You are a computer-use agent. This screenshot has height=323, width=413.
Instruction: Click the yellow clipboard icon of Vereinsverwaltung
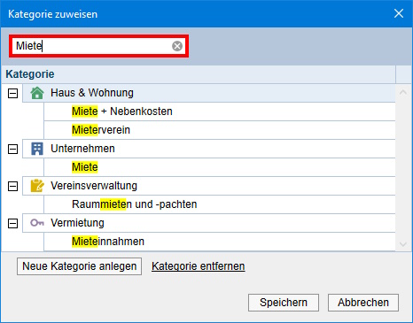[37, 186]
